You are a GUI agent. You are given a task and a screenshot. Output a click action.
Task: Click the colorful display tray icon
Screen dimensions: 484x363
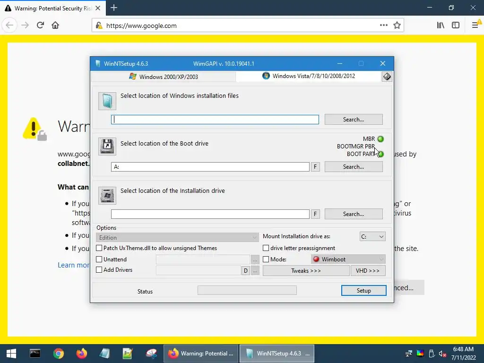pos(420,354)
